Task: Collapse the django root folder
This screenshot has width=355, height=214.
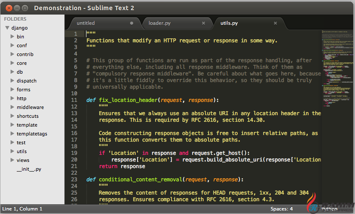Action: 7,28
